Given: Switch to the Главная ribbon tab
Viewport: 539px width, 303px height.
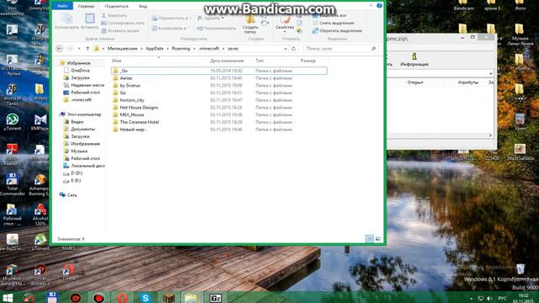Looking at the screenshot, I should 86,6.
